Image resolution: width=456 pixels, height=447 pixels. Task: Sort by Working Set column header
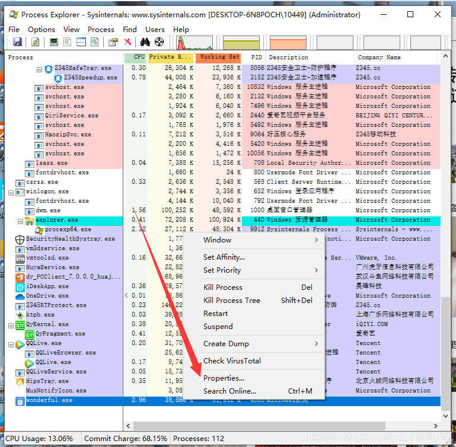point(219,57)
